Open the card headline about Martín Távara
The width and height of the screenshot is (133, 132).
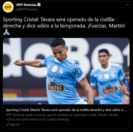point(66,110)
